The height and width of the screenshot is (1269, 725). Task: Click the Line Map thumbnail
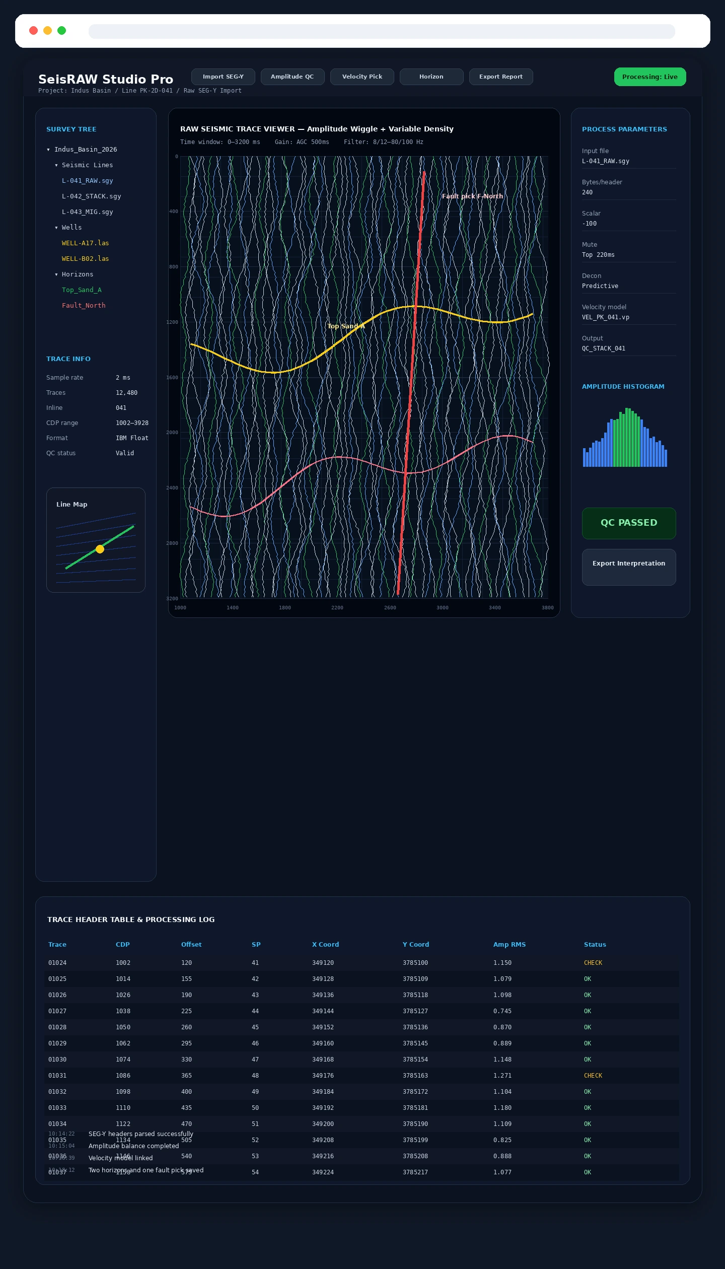coord(96,540)
